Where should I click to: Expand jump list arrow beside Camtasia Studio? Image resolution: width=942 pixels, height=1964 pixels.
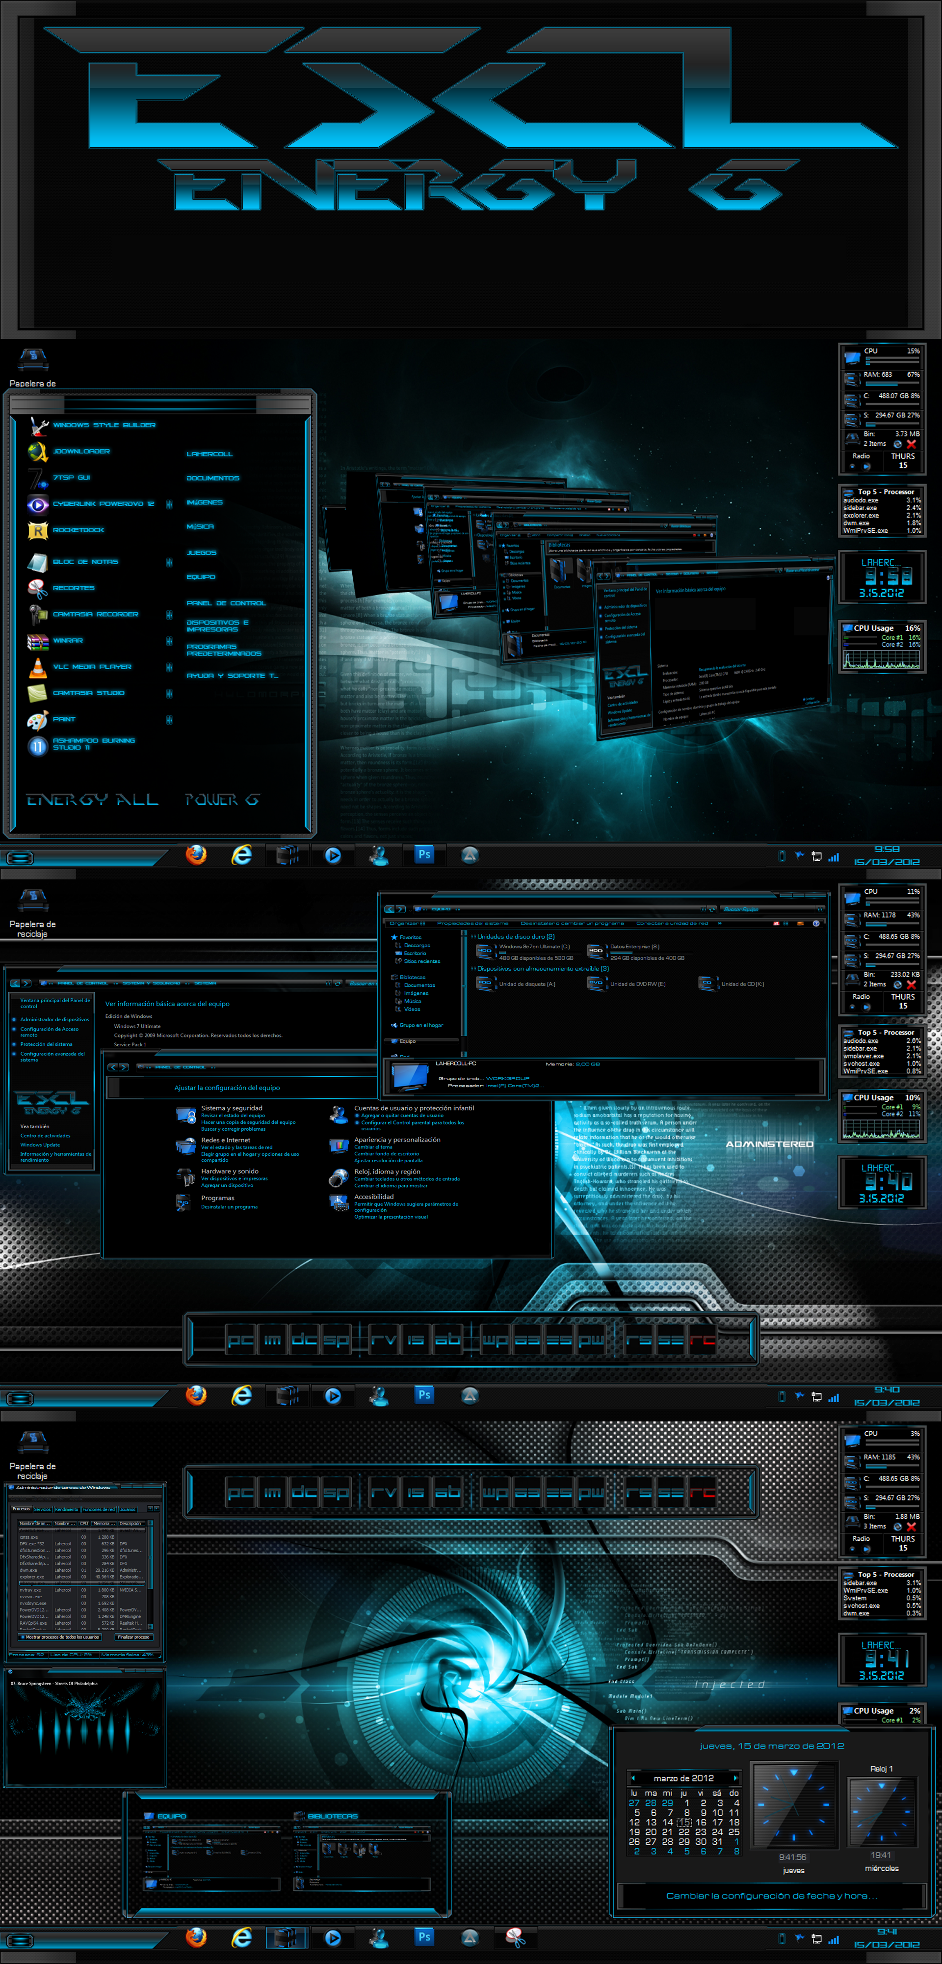tap(169, 694)
